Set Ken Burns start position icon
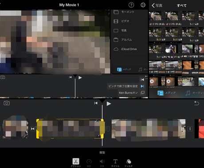The height and width of the screenshot is (168, 204). click(142, 80)
